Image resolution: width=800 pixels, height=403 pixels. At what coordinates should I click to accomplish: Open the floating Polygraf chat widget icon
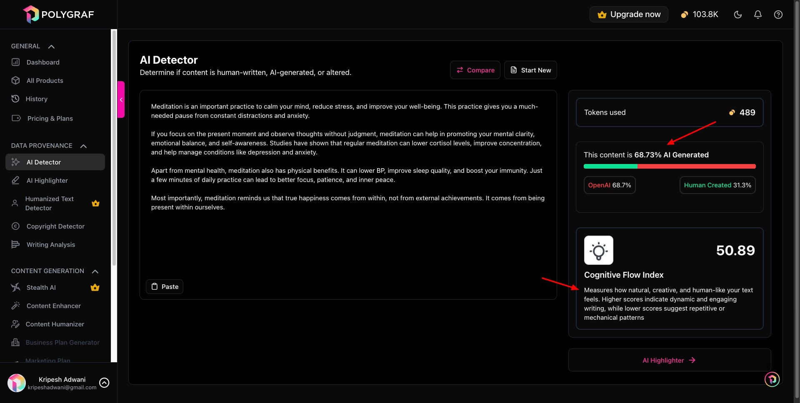pos(772,379)
